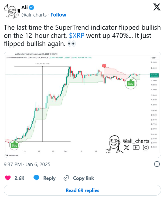Open the X logo in the top corner
This screenshot has height=198, width=164.
pyautogui.click(x=156, y=8)
